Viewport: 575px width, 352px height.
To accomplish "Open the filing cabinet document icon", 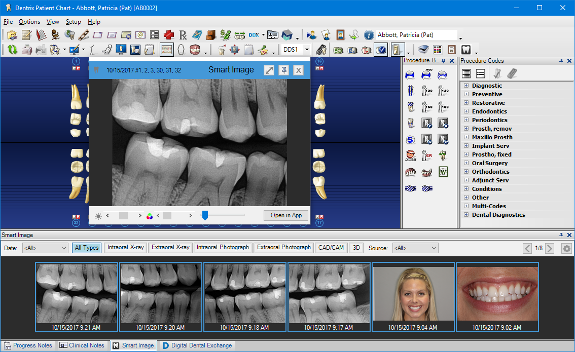I will pyautogui.click(x=211, y=35).
